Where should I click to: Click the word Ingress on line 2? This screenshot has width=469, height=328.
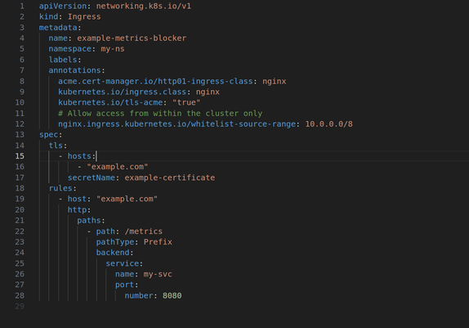(84, 17)
